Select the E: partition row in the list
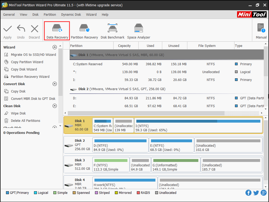The image size is (269, 202). click(167, 106)
